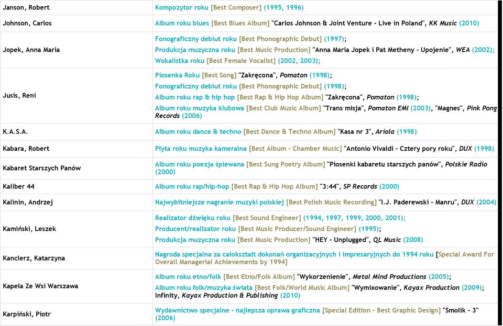Open 'Album roku muzyka klubowa' link

tap(200, 108)
